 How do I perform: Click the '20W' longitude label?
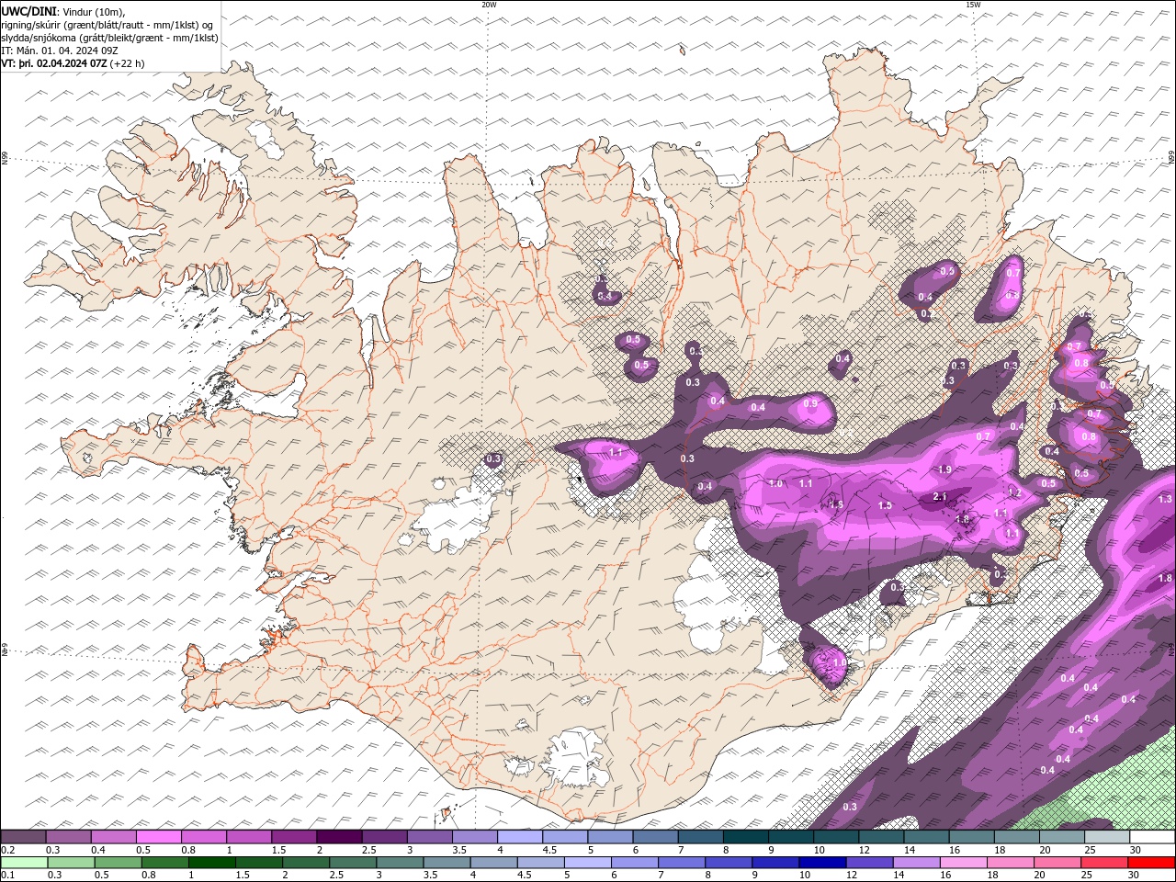(x=489, y=5)
